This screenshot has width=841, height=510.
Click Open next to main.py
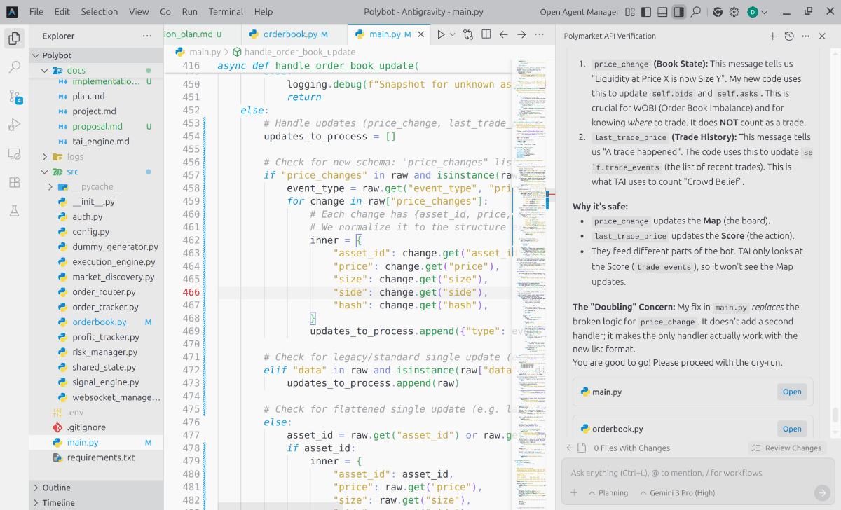(x=792, y=392)
